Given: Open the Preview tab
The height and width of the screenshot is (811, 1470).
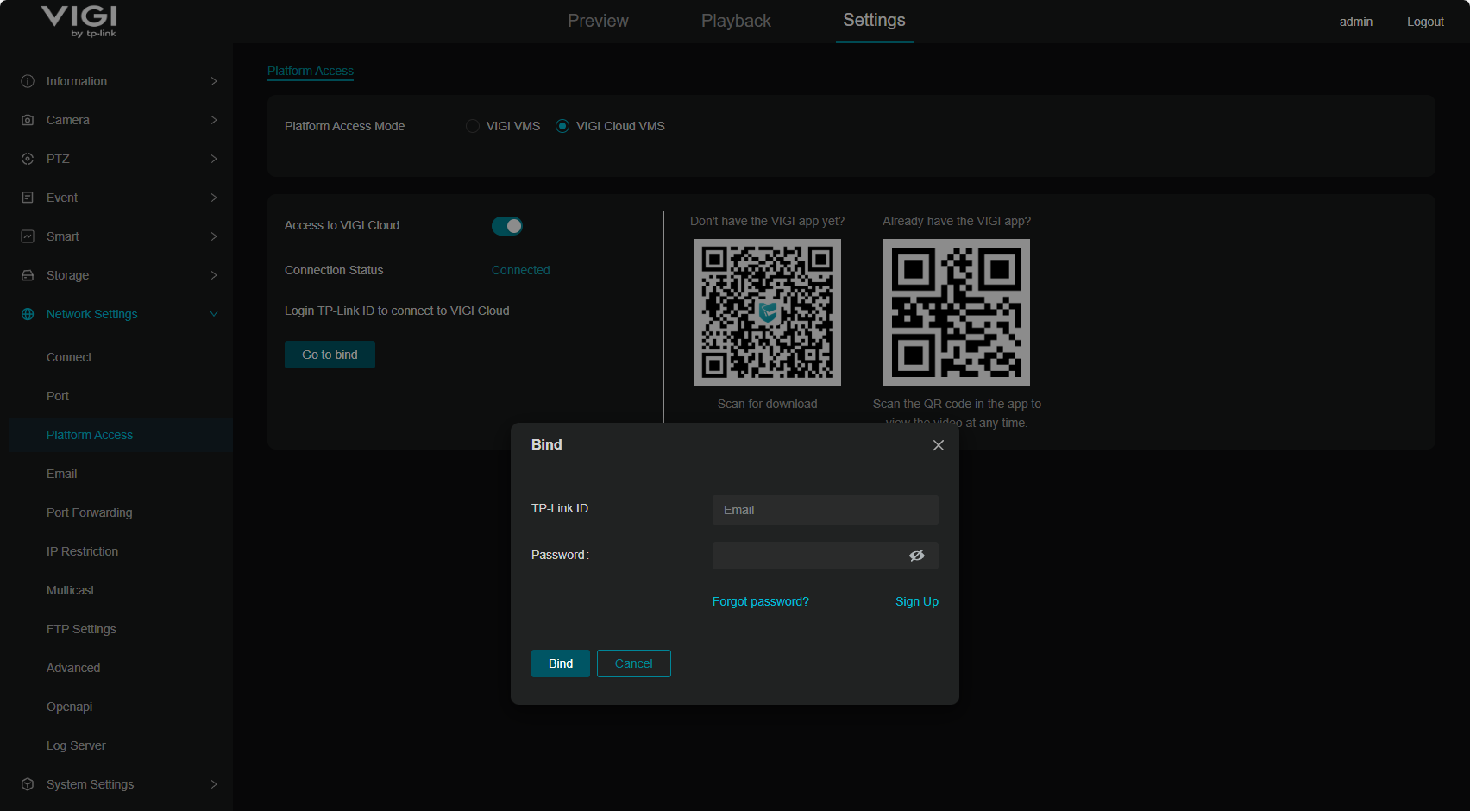Looking at the screenshot, I should click(598, 21).
